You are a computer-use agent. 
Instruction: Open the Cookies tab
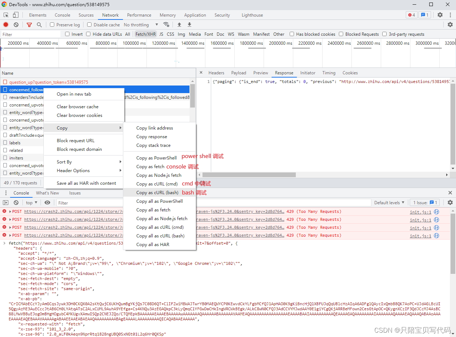350,73
